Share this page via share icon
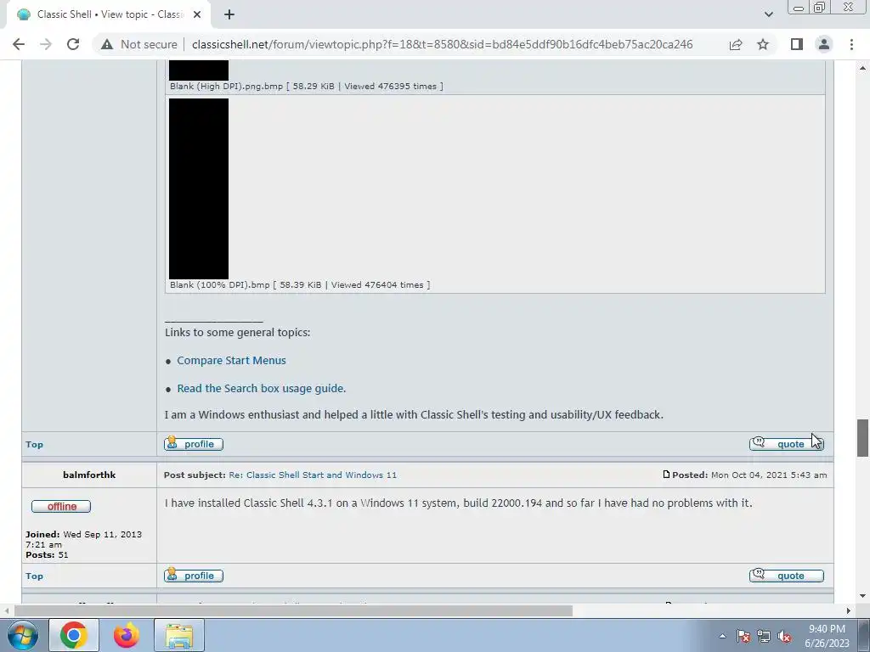Image resolution: width=870 pixels, height=652 pixels. coord(736,44)
